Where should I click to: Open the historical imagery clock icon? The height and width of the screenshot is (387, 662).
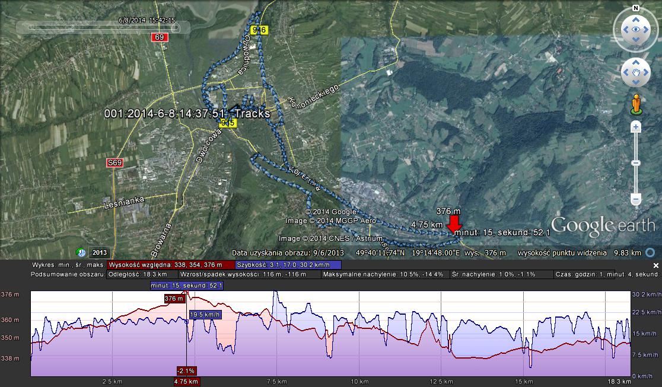pyautogui.click(x=80, y=252)
